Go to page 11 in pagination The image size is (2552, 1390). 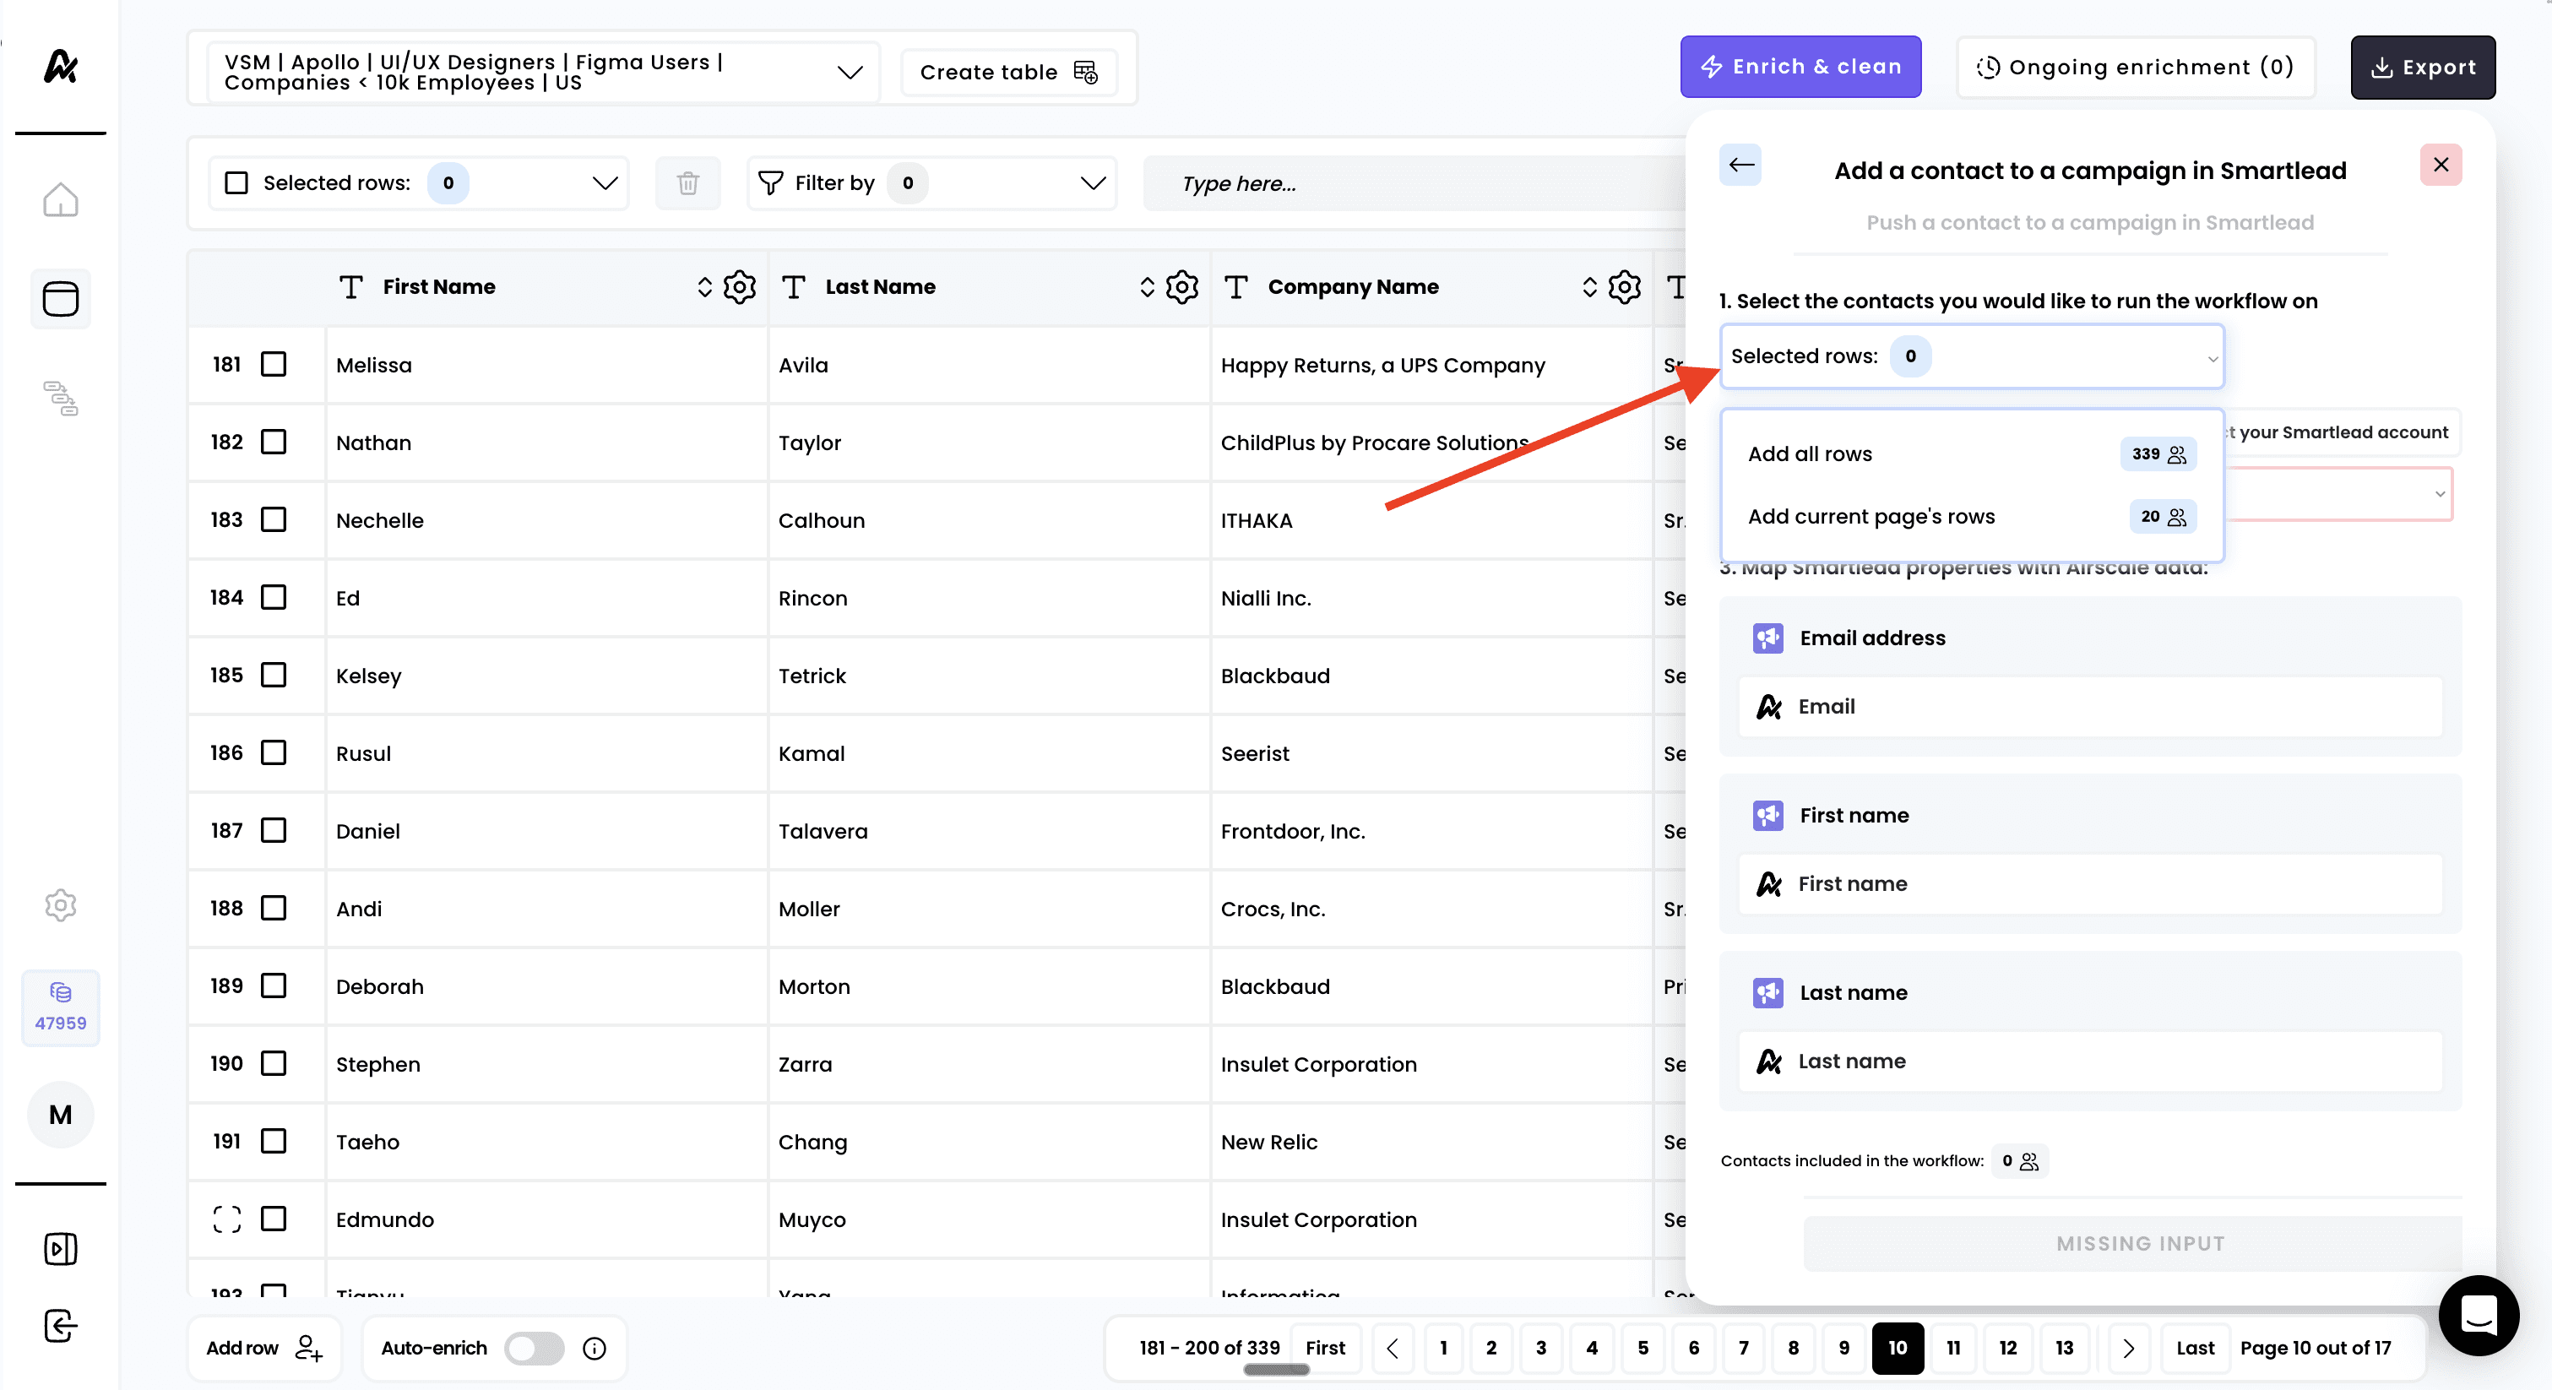pos(1952,1348)
